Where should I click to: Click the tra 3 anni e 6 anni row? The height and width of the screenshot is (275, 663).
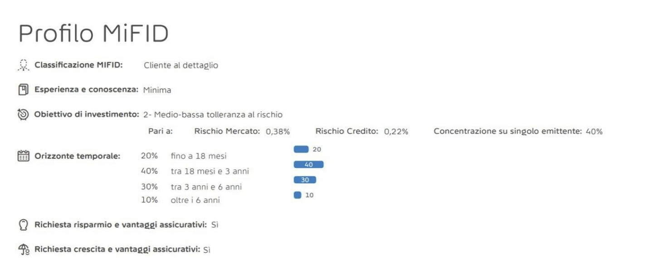pos(191,187)
